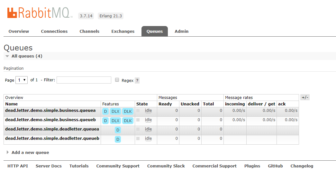
Task: Click the Pagination heading
Action: click(x=14, y=68)
